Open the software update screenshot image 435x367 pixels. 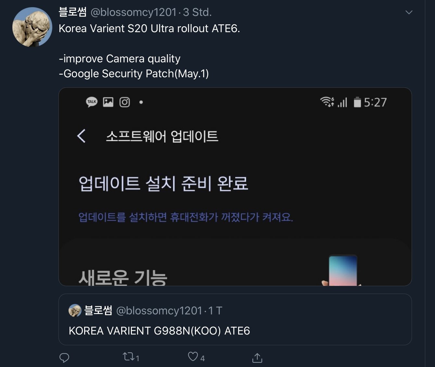[235, 187]
